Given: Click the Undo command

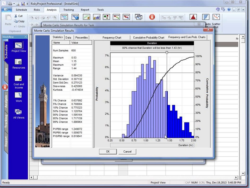Looking at the screenshot, I should point(20,26).
